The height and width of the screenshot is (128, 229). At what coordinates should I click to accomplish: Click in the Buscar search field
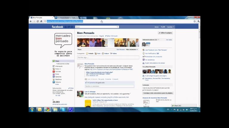[x=96, y=27]
